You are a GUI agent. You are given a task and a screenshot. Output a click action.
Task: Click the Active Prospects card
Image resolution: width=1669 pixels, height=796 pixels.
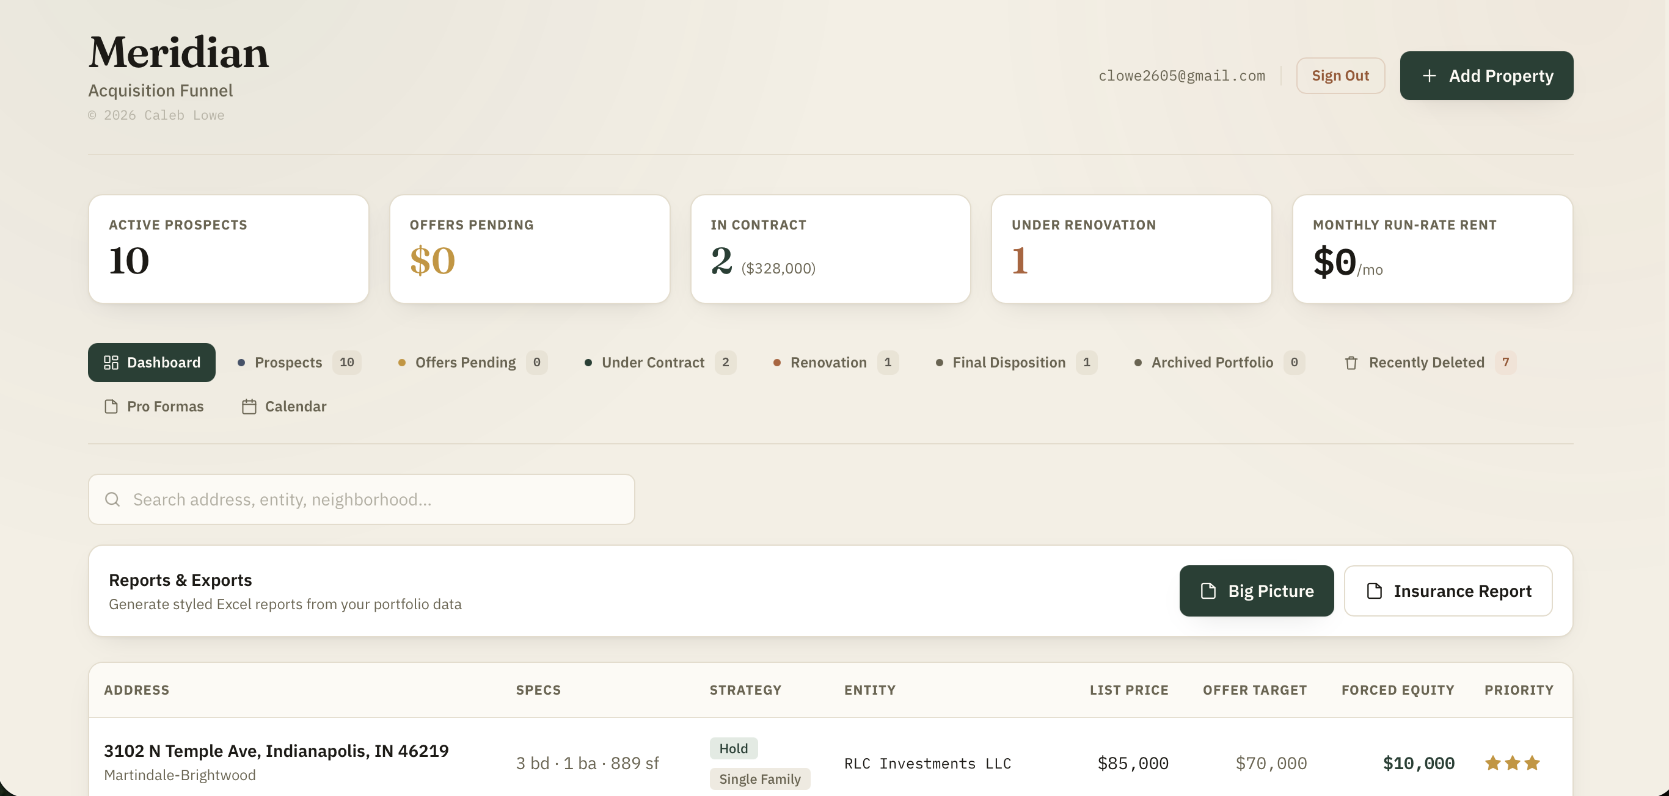pos(228,249)
